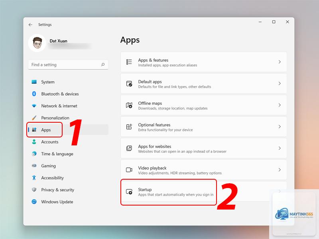Click the Bluetooth icon in sidebar
319x239 pixels.
tap(34, 94)
